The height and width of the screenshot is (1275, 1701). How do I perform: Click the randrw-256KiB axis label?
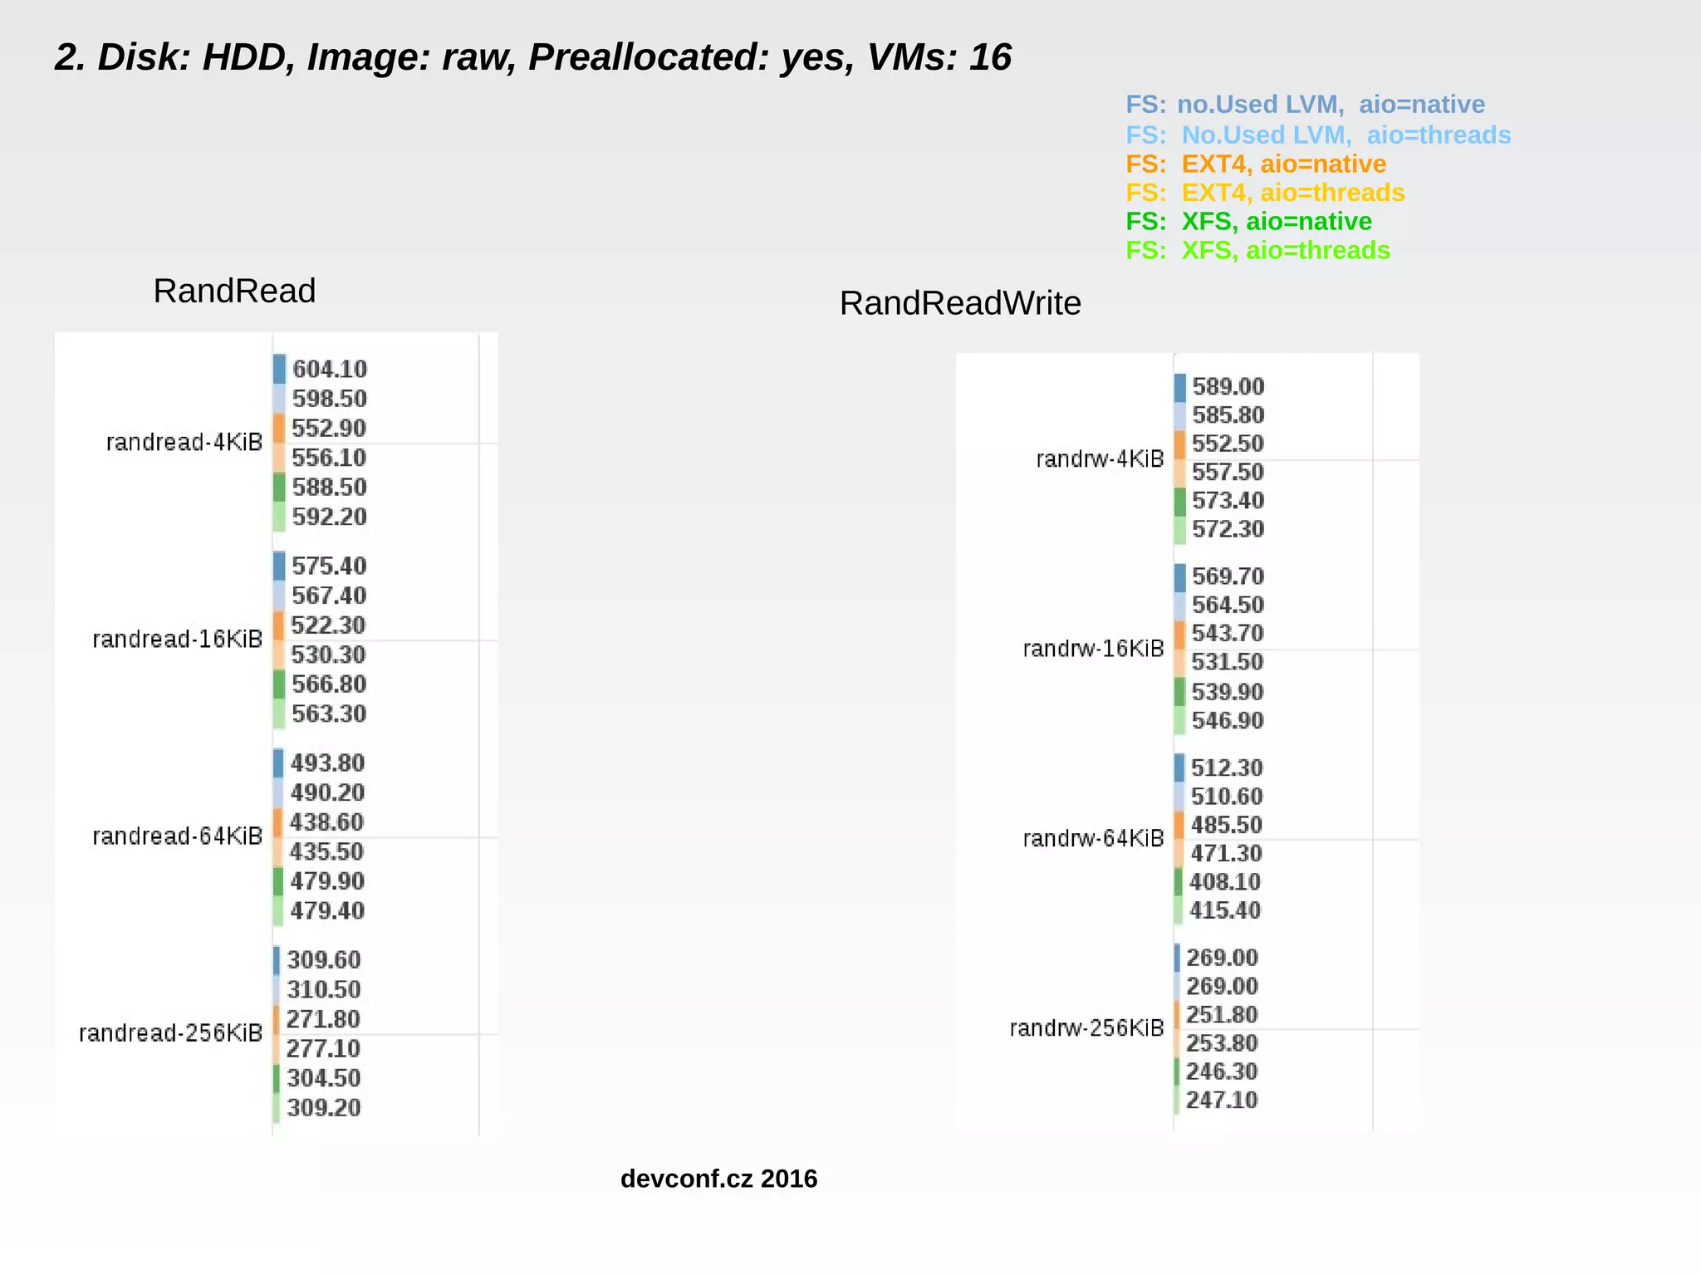click(x=1087, y=1027)
